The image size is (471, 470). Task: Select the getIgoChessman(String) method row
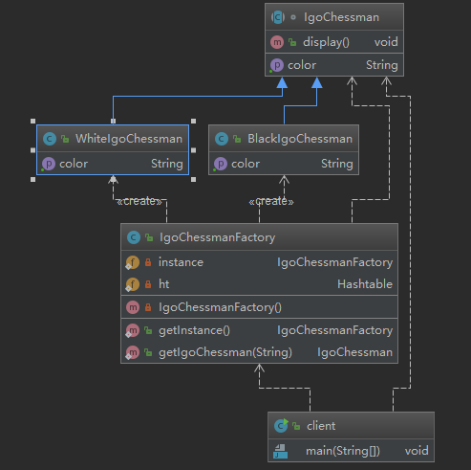(259, 352)
